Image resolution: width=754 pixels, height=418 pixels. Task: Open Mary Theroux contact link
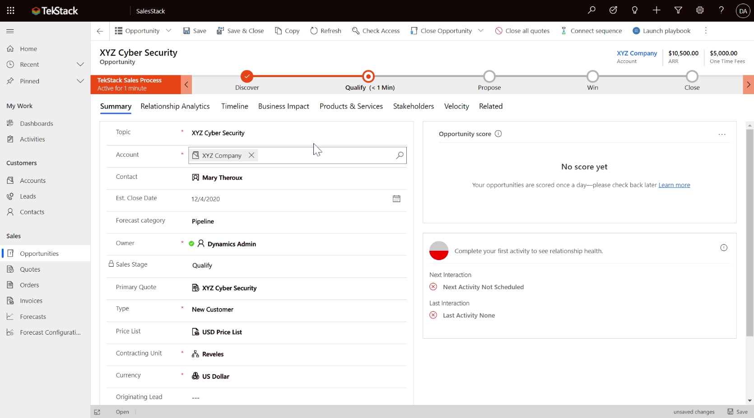click(222, 177)
